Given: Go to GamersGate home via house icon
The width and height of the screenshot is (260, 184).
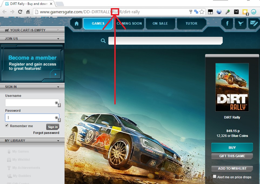Looking at the screenshot, I should click(x=76, y=24).
